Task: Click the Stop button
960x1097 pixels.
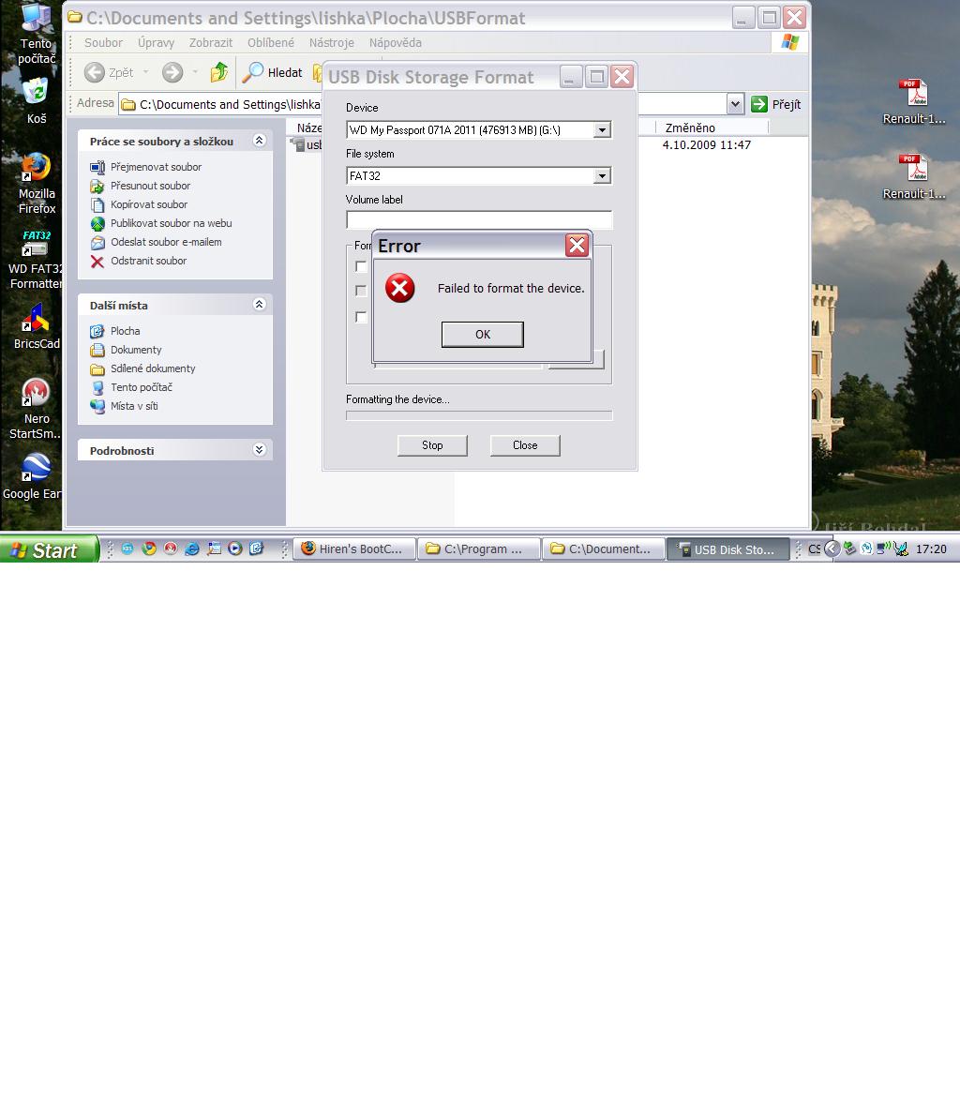Action: click(x=432, y=445)
